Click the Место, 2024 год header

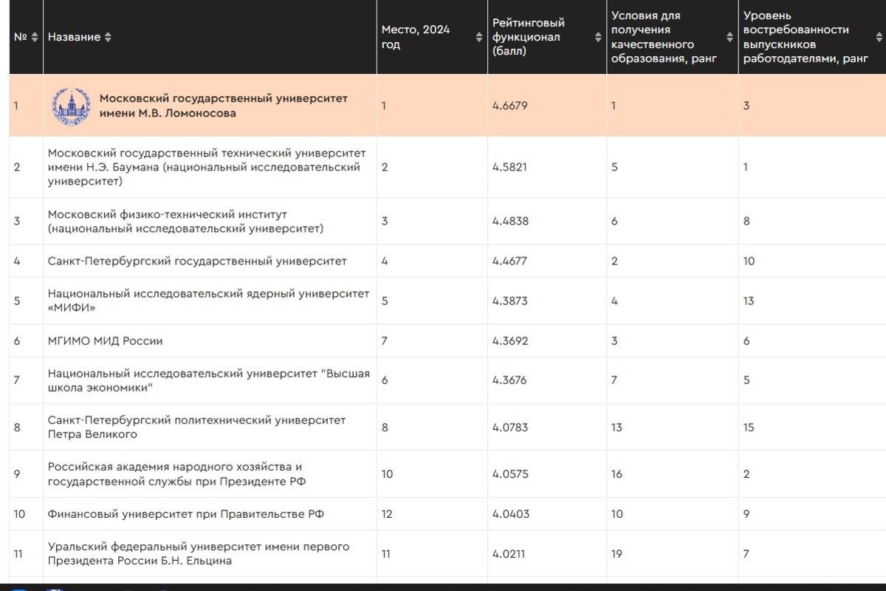point(416,37)
